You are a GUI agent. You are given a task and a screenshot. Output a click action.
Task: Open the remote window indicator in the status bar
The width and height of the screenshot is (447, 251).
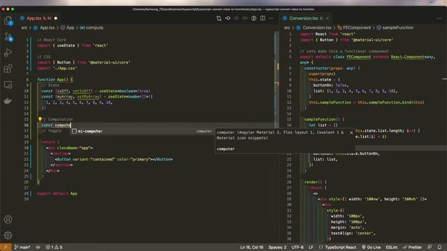[x=6, y=247]
